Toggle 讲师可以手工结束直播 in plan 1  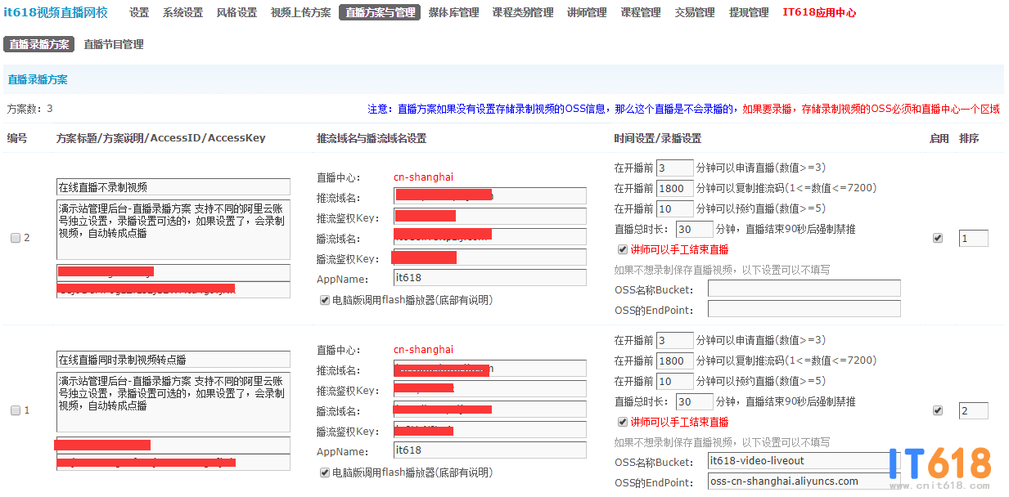[x=623, y=422]
